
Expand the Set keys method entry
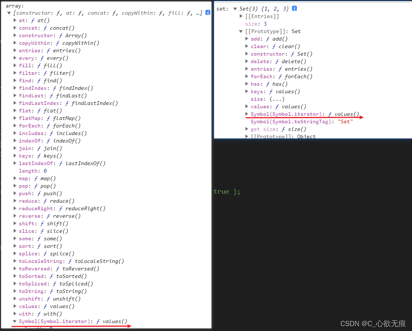click(x=247, y=91)
